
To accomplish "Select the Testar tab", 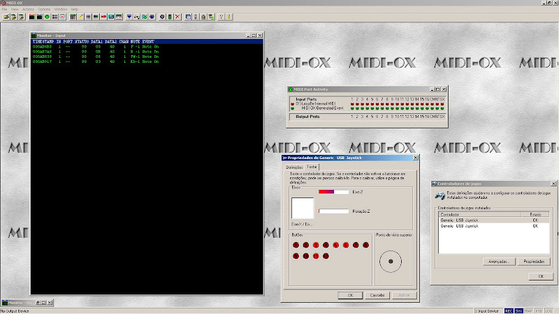I will pos(312,167).
